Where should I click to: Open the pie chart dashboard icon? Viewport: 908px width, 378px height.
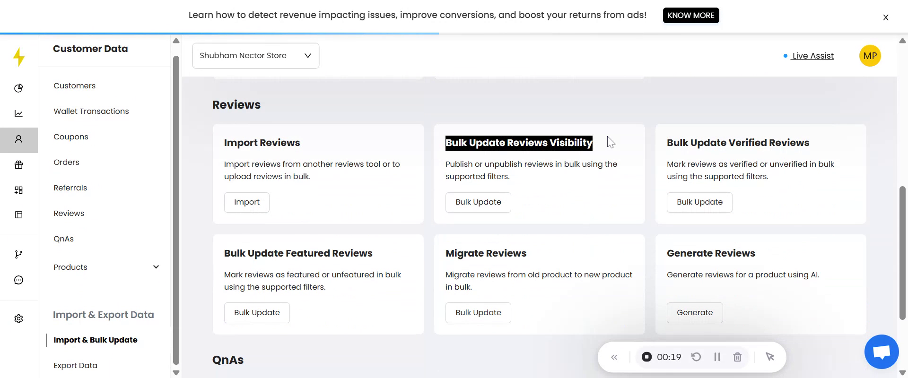(x=18, y=88)
